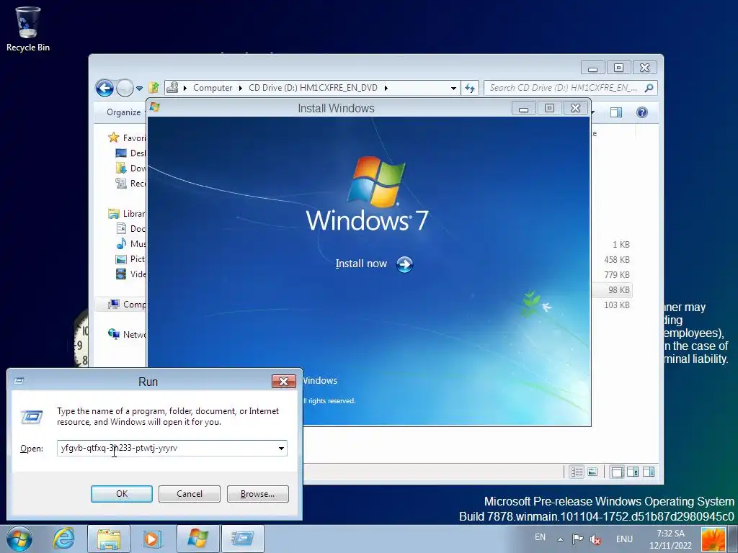Screen dimensions: 738x553
Task: Minimize the Install Windows dialog
Action: (x=523, y=108)
